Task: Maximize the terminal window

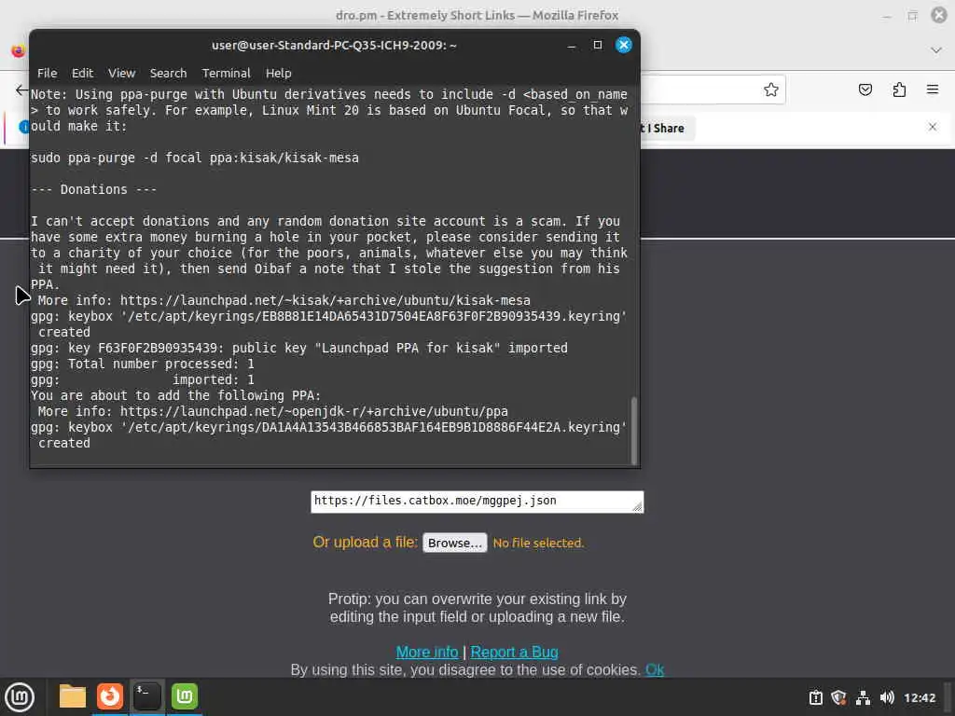Action: click(598, 45)
